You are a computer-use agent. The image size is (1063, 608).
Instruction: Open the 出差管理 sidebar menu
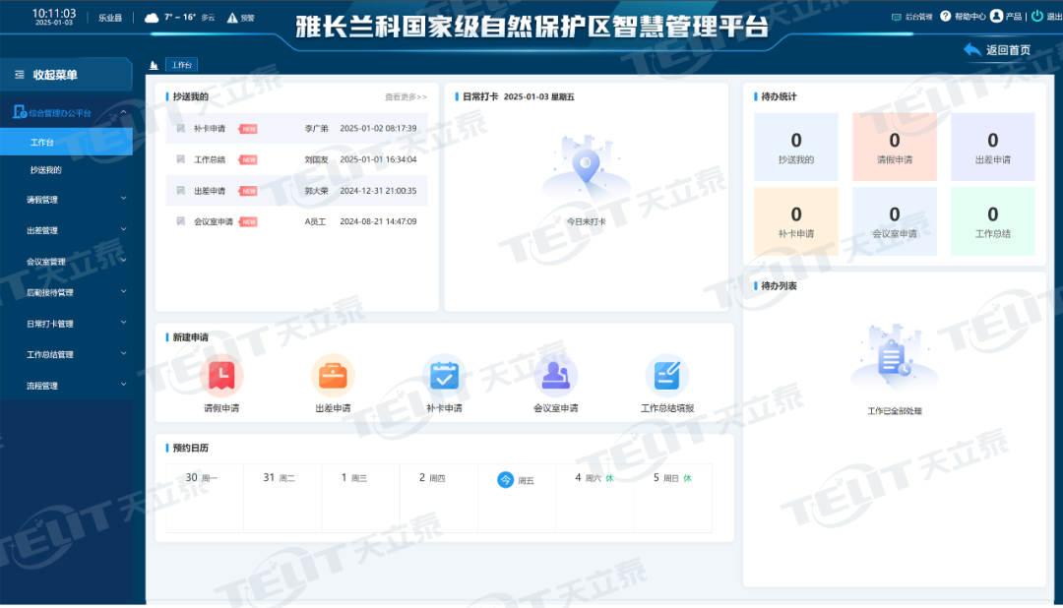[x=67, y=230]
